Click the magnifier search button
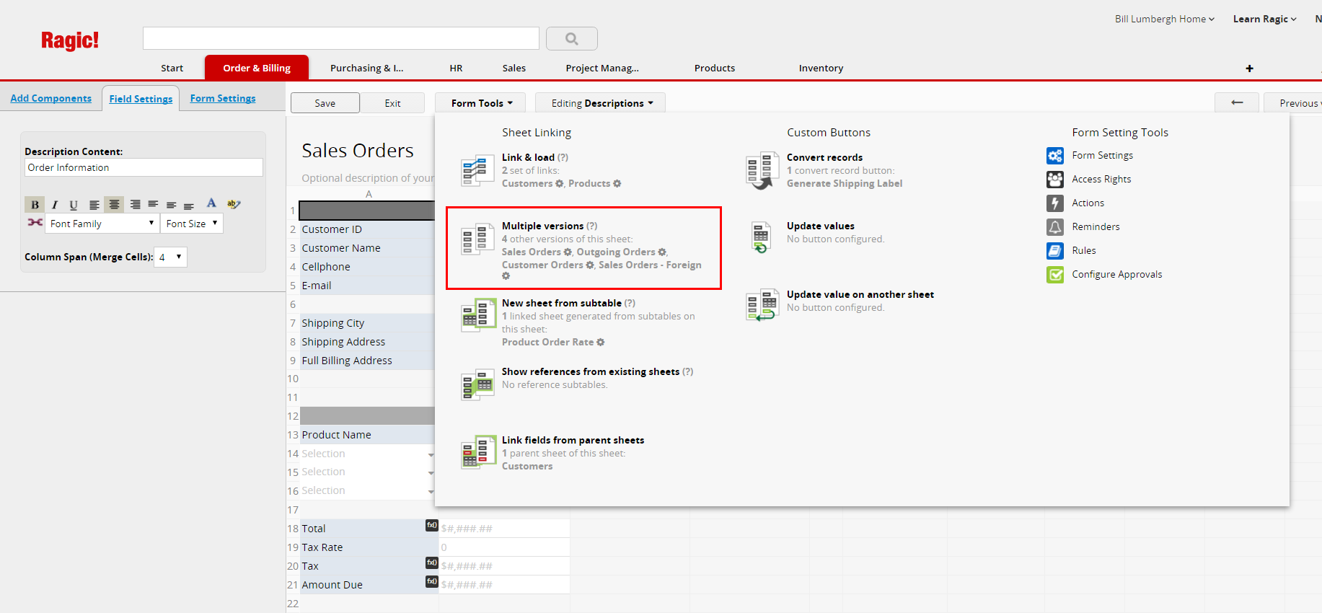The height and width of the screenshot is (613, 1322). coord(572,39)
